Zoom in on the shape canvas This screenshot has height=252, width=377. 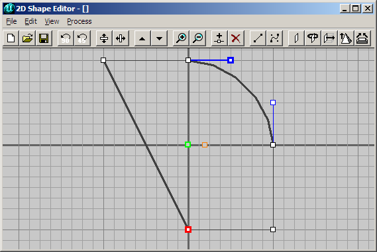(x=181, y=38)
